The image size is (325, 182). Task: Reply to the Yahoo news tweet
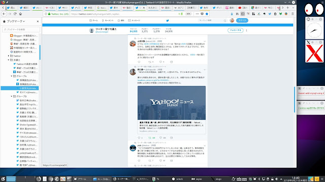pyautogui.click(x=139, y=138)
